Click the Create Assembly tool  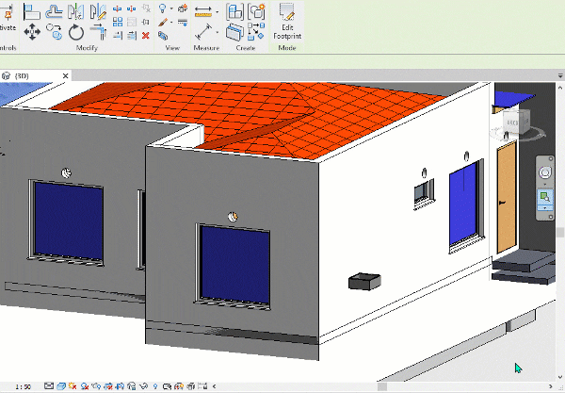(234, 11)
